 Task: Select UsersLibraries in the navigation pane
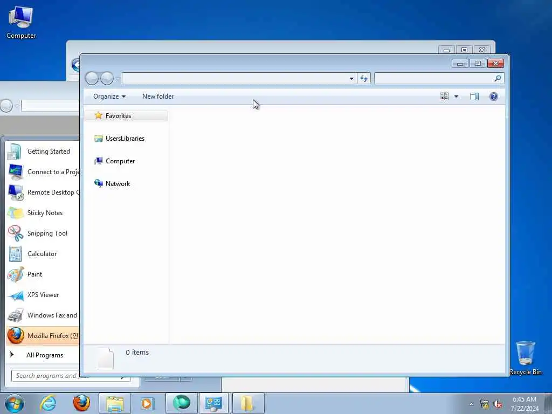tap(125, 139)
